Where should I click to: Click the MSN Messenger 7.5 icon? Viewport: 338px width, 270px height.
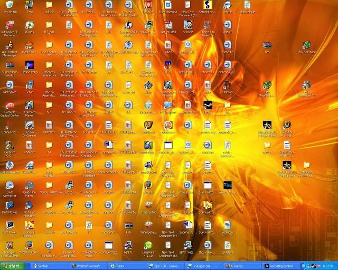pyautogui.click(x=306, y=85)
